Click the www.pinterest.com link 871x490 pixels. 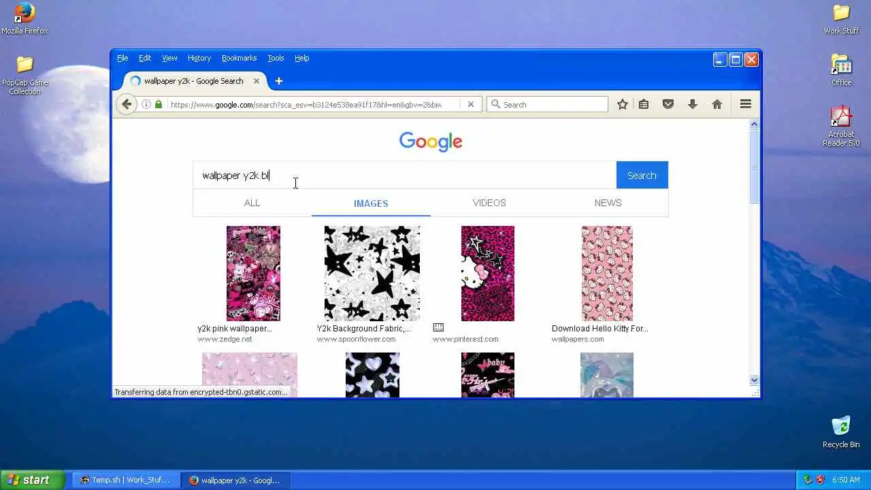[x=465, y=339]
